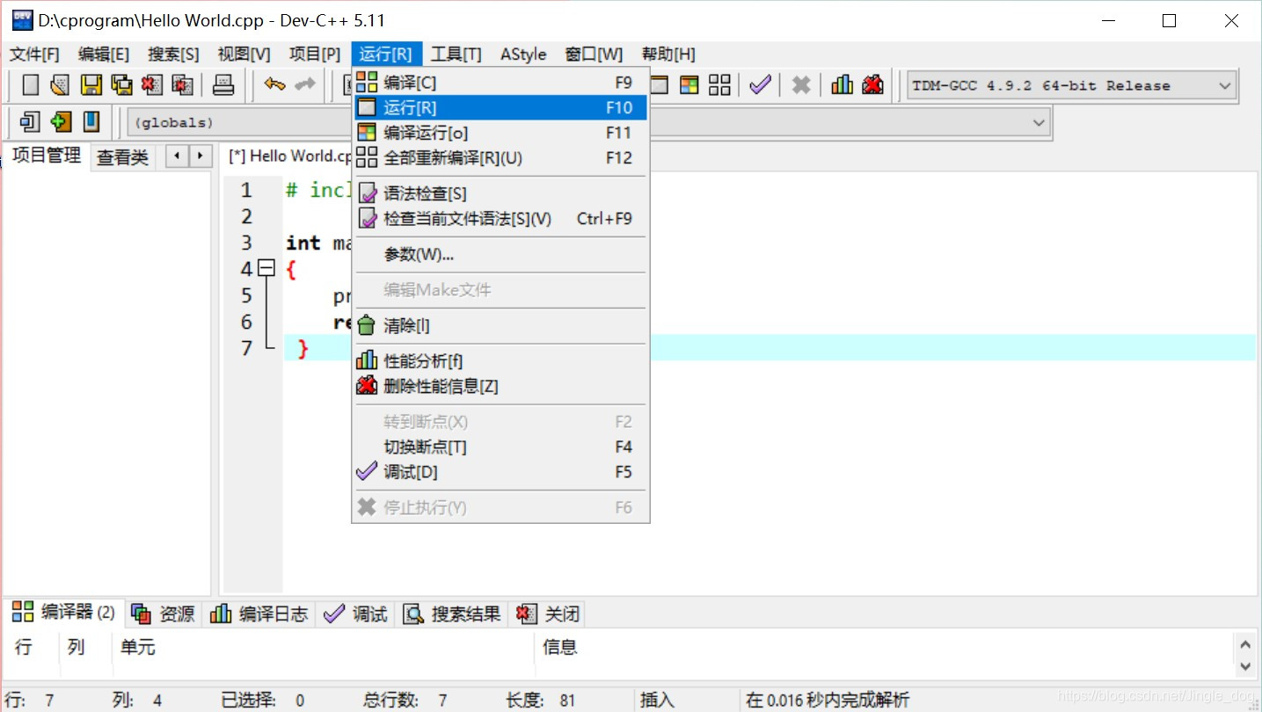The width and height of the screenshot is (1262, 712).
Task: Click the Undo arrow toolbar icon
Action: [275, 84]
